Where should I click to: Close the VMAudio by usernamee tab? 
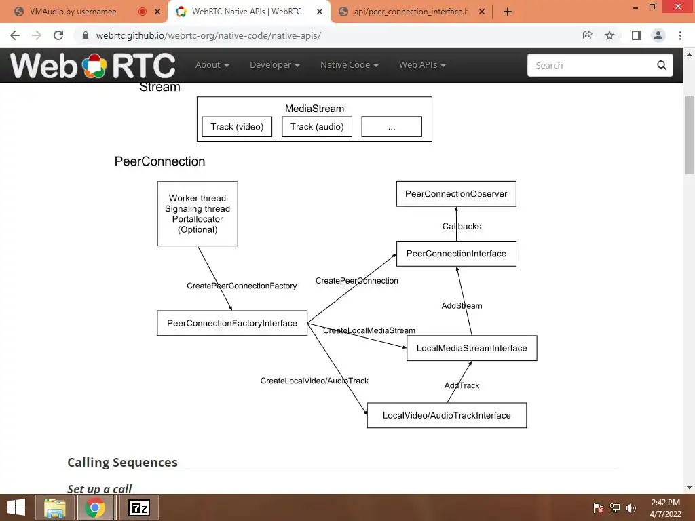tap(157, 12)
